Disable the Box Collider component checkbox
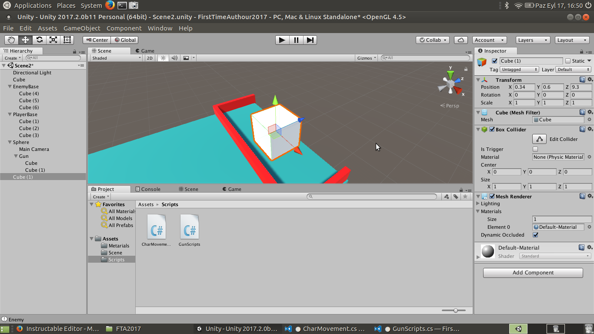 492,129
